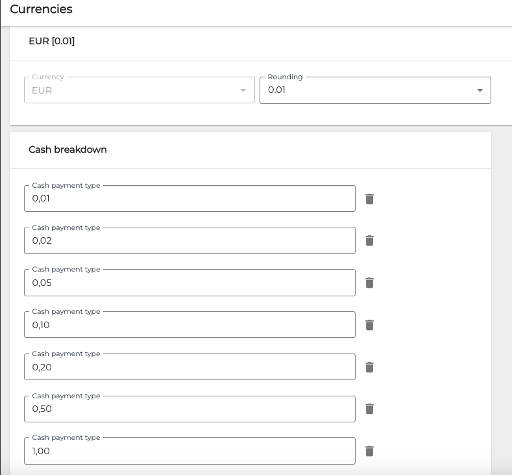
Task: Delete the 0,01 cash payment type
Action: [x=369, y=199]
